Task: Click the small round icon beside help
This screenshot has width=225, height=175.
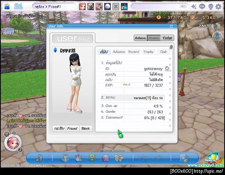Action: 14,133
